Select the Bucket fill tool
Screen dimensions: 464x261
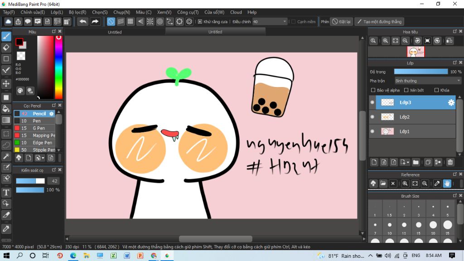tap(6, 109)
